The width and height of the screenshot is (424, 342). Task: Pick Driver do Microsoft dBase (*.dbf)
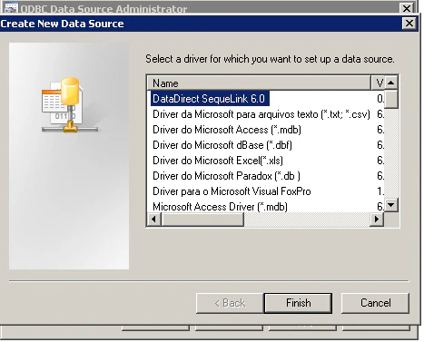pyautogui.click(x=222, y=145)
